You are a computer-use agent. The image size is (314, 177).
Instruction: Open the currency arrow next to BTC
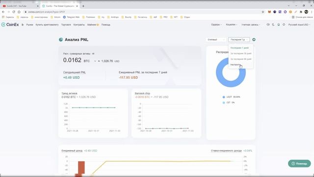(95, 61)
